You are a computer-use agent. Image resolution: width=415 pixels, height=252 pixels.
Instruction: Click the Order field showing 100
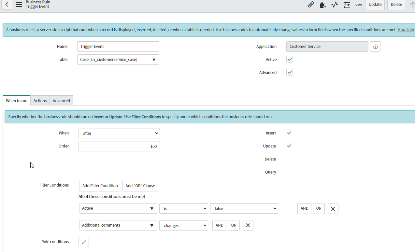pos(119,146)
